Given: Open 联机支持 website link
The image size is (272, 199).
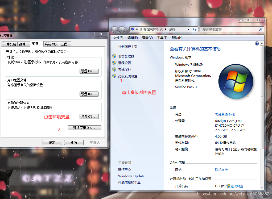Looking at the screenshot, I should 221,170.
